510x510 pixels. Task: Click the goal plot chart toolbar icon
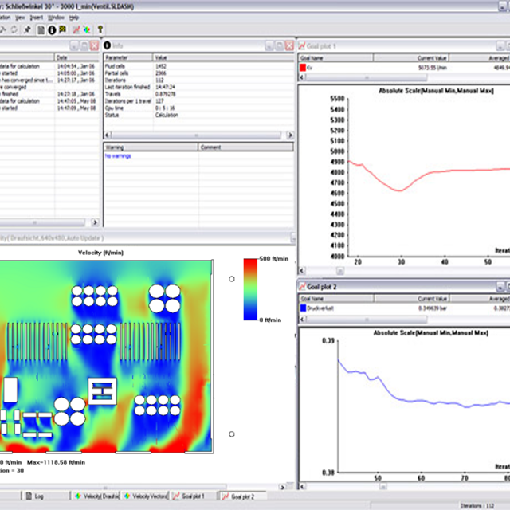point(76,29)
